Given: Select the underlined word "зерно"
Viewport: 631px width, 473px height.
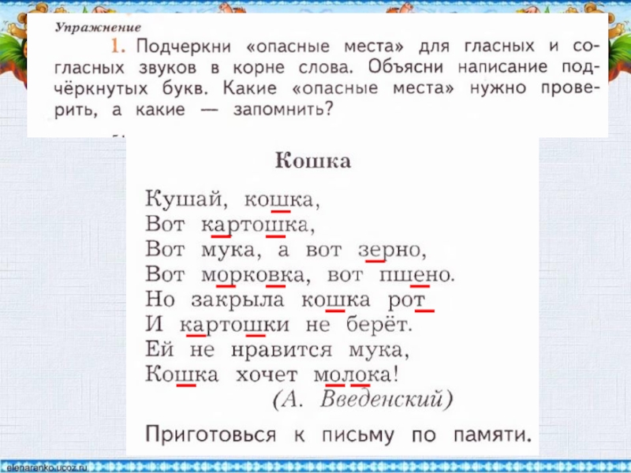Looking at the screenshot, I should [392, 250].
